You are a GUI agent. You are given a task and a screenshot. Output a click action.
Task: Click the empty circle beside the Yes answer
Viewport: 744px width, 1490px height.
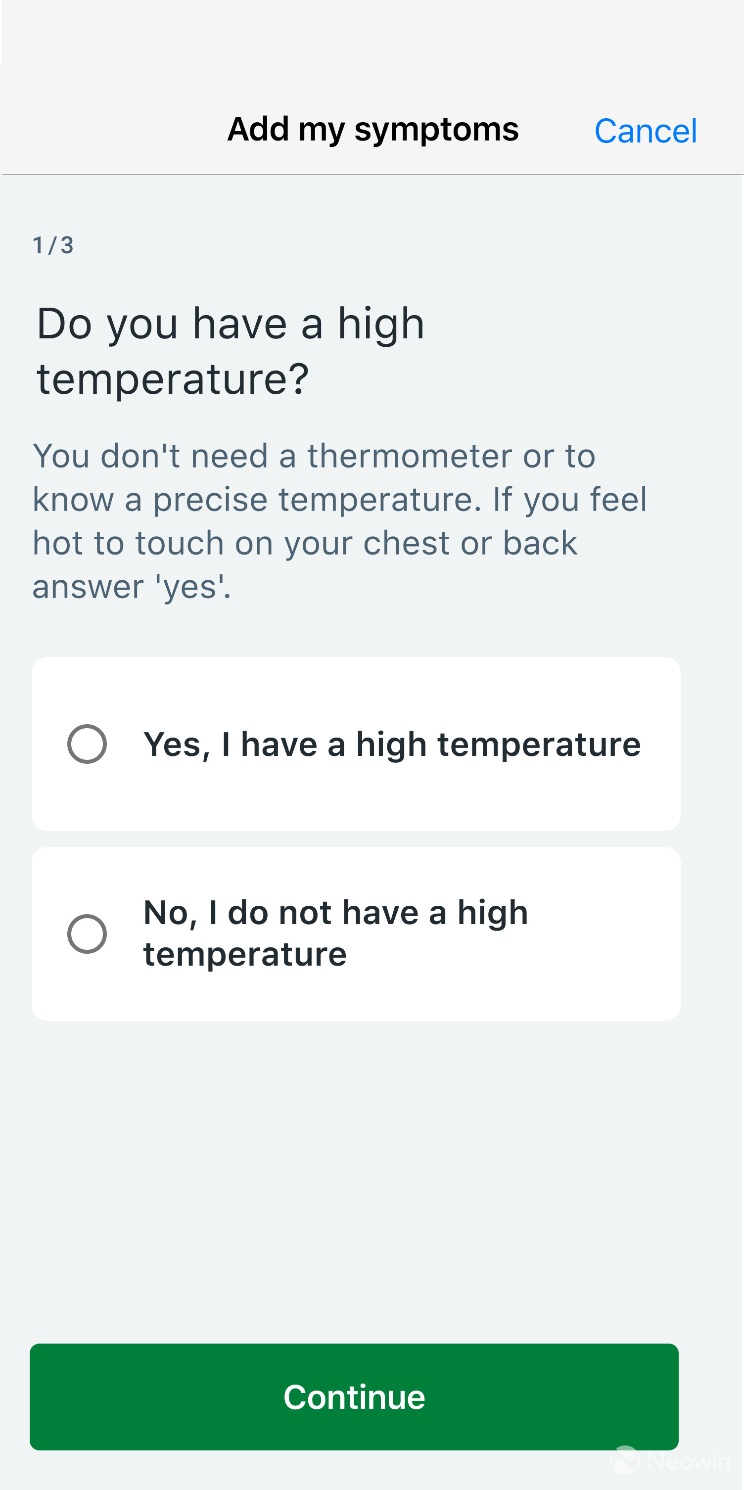87,744
